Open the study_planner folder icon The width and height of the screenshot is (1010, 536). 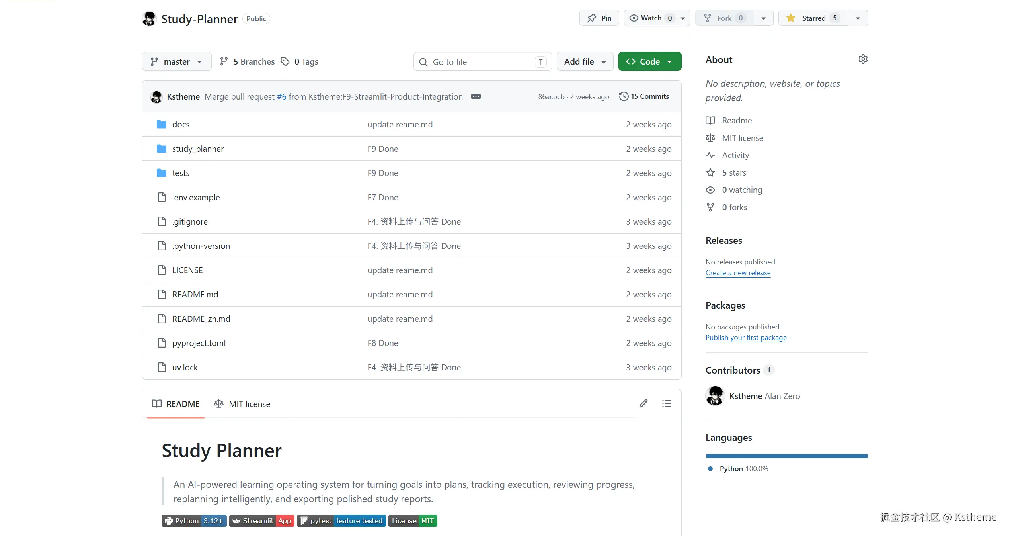(x=162, y=149)
